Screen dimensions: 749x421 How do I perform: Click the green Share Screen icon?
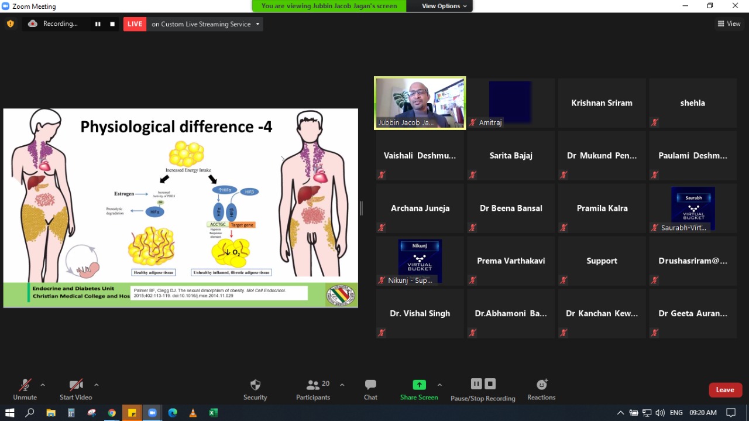pos(419,385)
